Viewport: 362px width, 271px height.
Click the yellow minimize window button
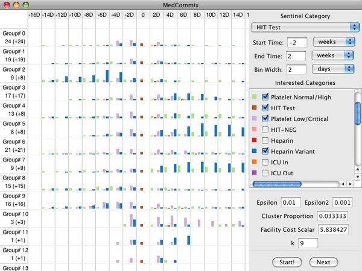pyautogui.click(x=16, y=5)
